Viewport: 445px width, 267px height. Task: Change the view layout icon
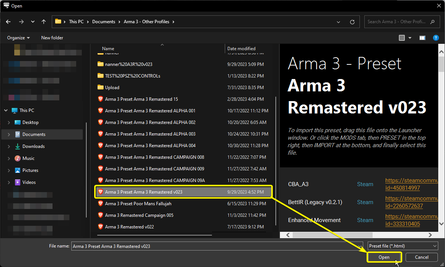pos(402,38)
